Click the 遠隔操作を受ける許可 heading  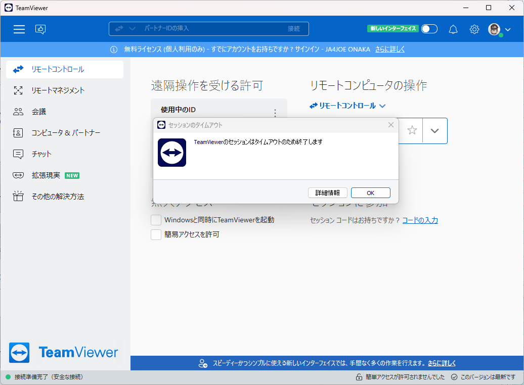click(x=207, y=85)
